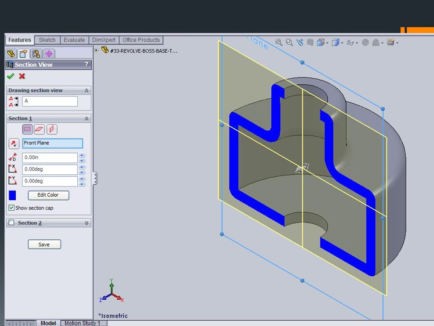
Task: Click Previous View icon
Action: [300, 43]
